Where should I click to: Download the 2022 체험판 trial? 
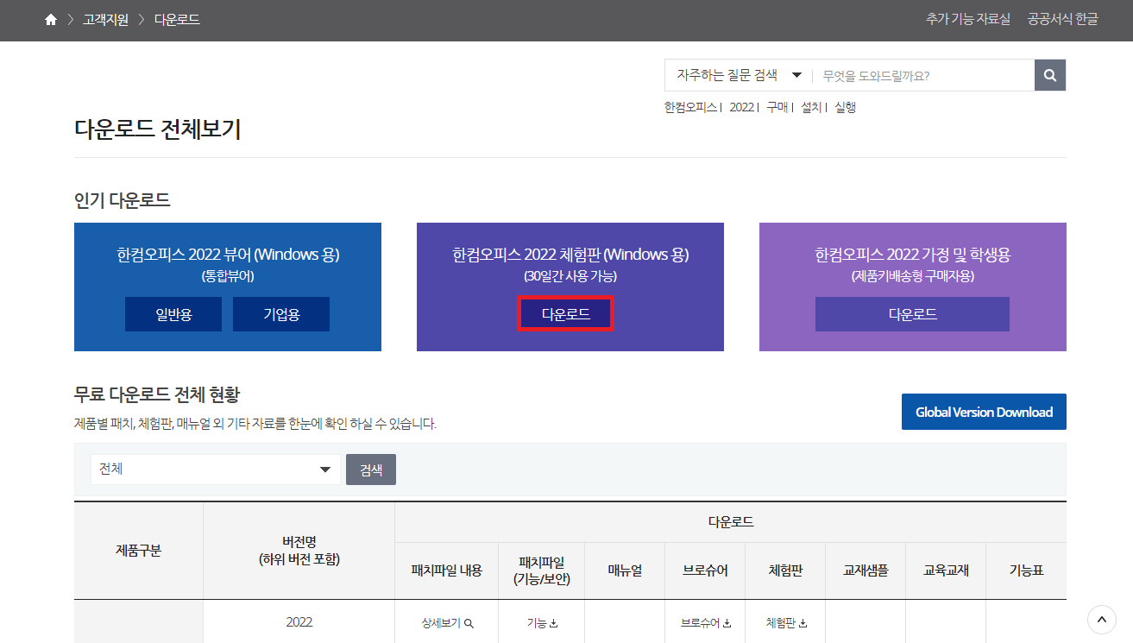point(566,314)
